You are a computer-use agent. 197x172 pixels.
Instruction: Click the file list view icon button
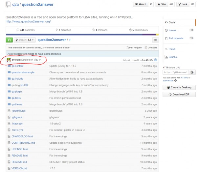point(155,40)
